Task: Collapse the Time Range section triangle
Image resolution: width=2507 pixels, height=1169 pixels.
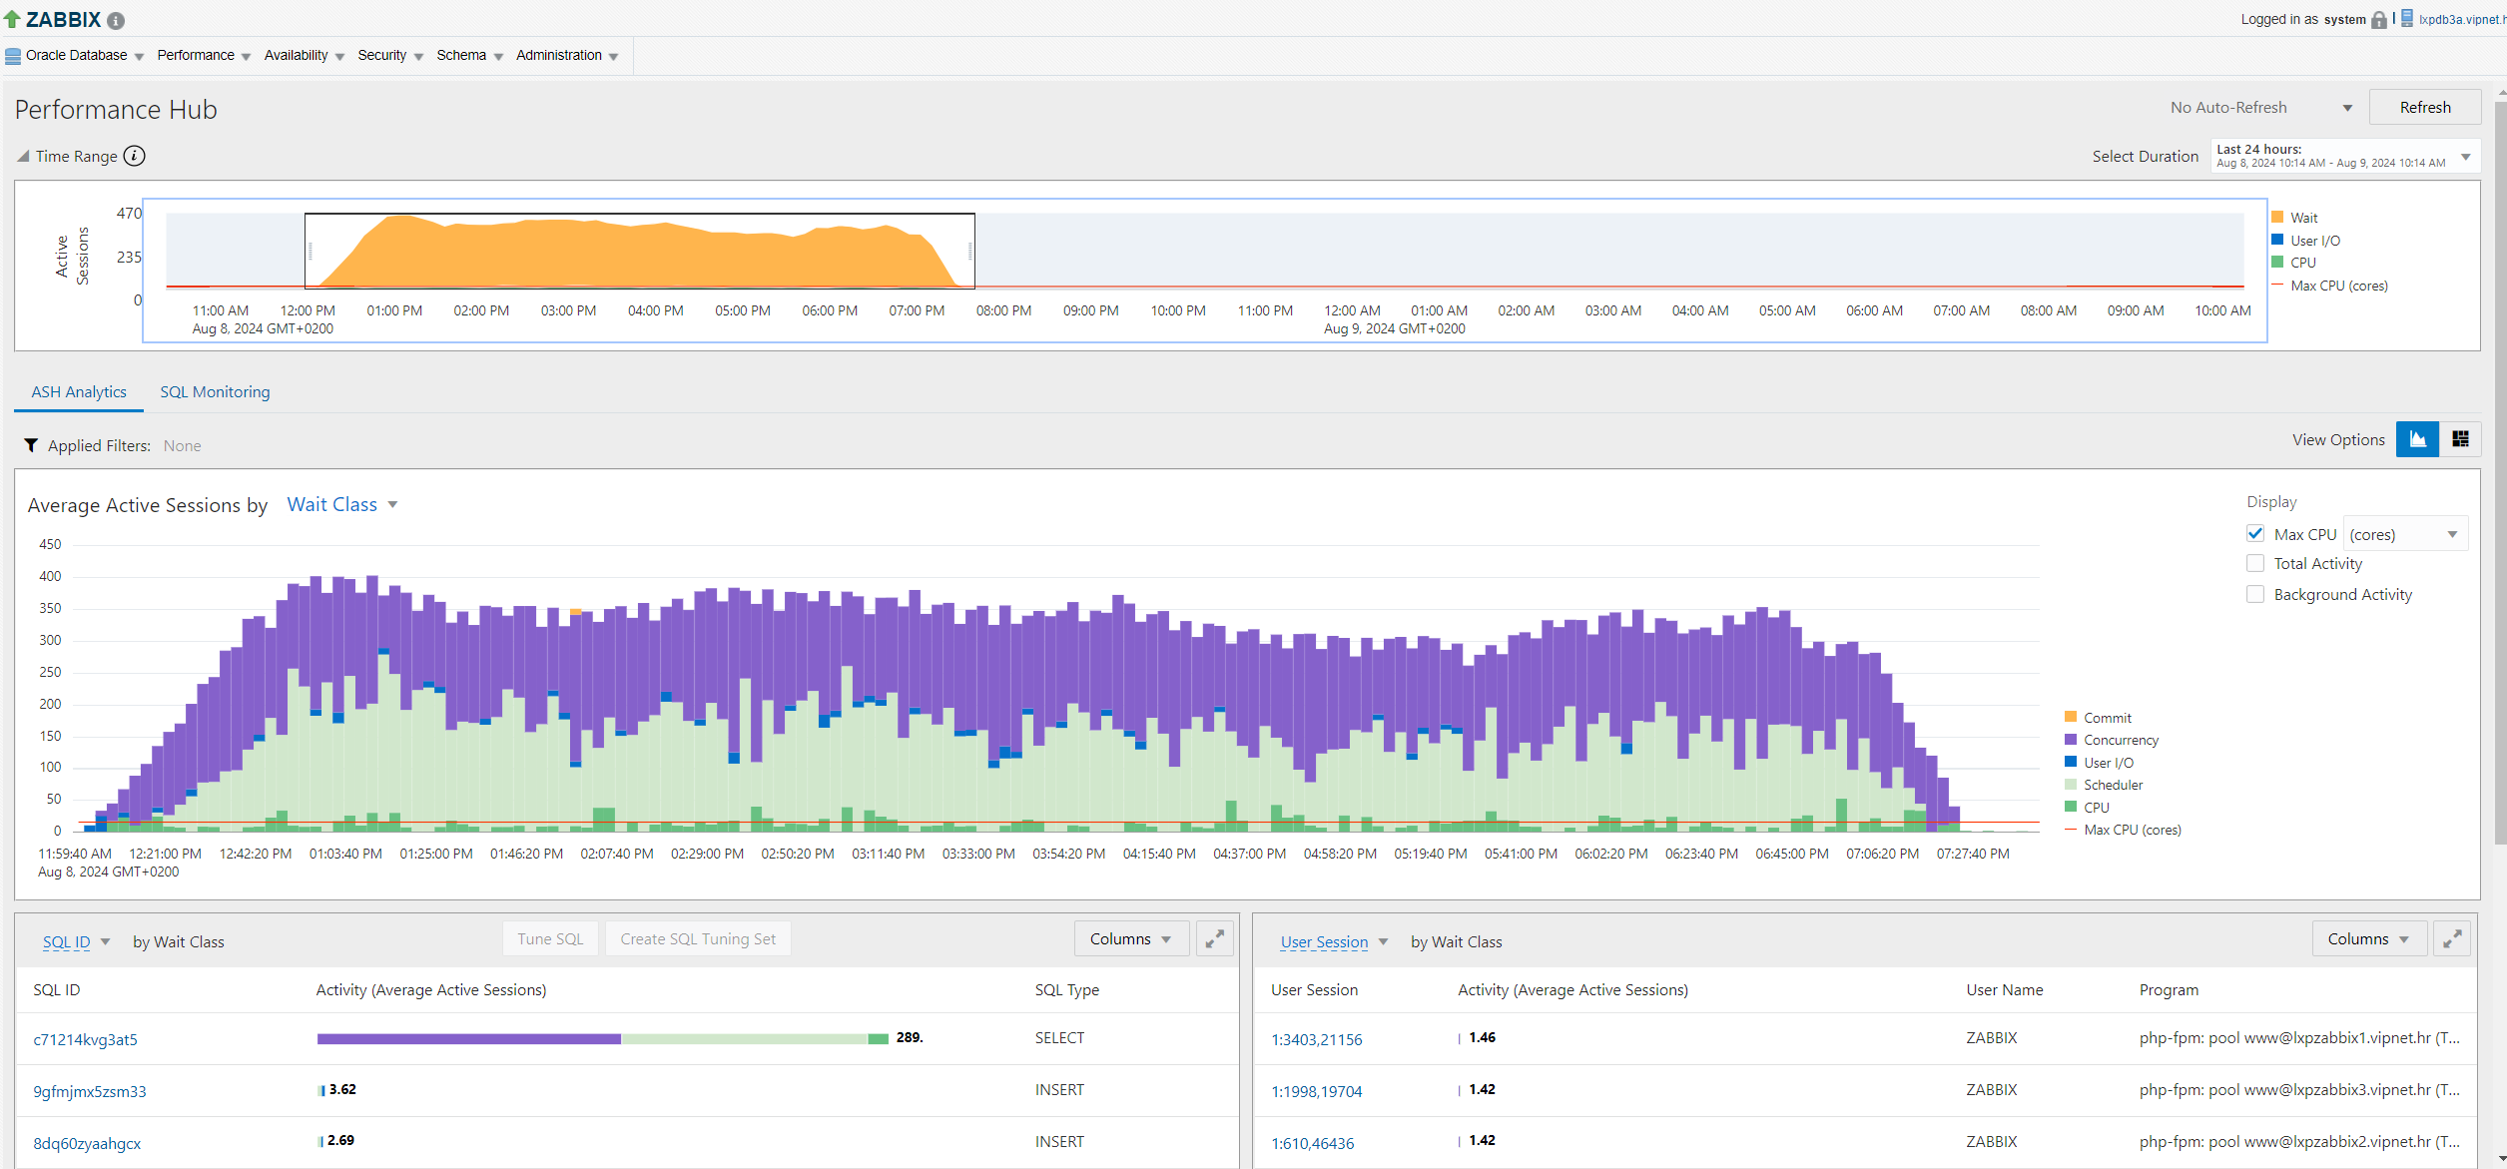Action: click(23, 156)
